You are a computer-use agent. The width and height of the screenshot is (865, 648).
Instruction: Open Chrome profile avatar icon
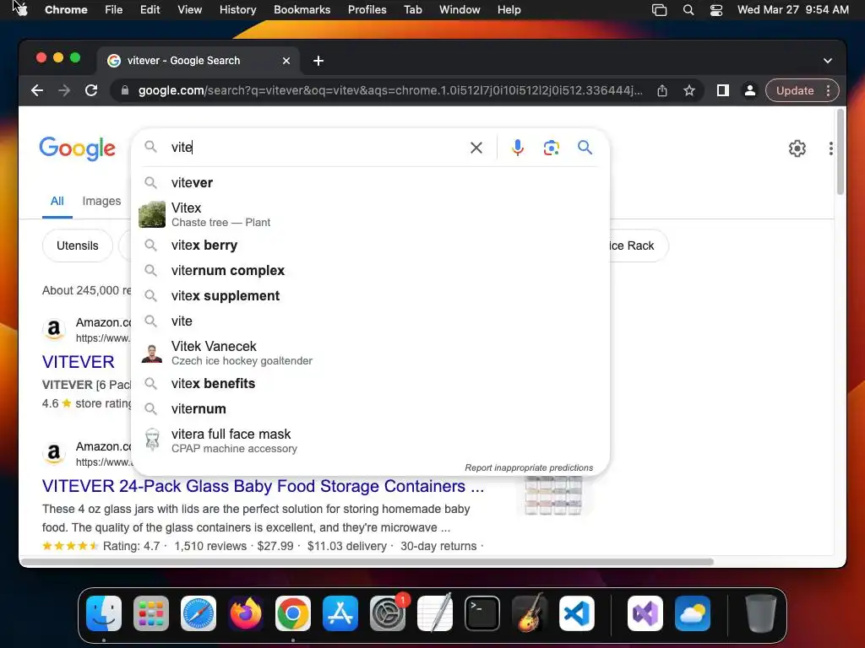[x=750, y=90]
